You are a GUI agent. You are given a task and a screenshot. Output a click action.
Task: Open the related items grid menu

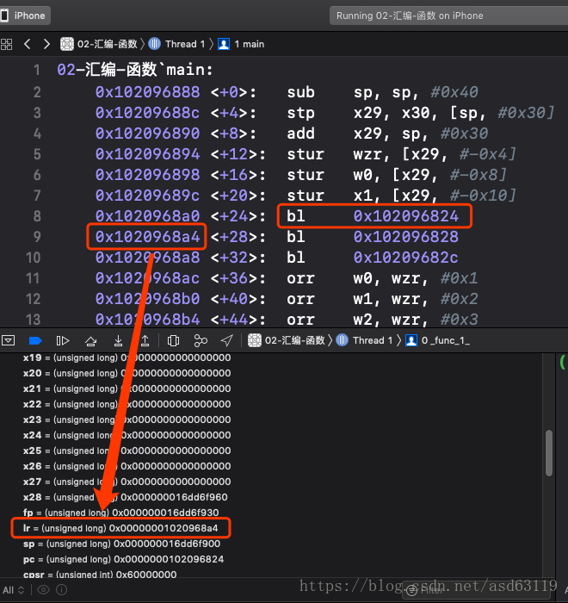tap(6, 44)
